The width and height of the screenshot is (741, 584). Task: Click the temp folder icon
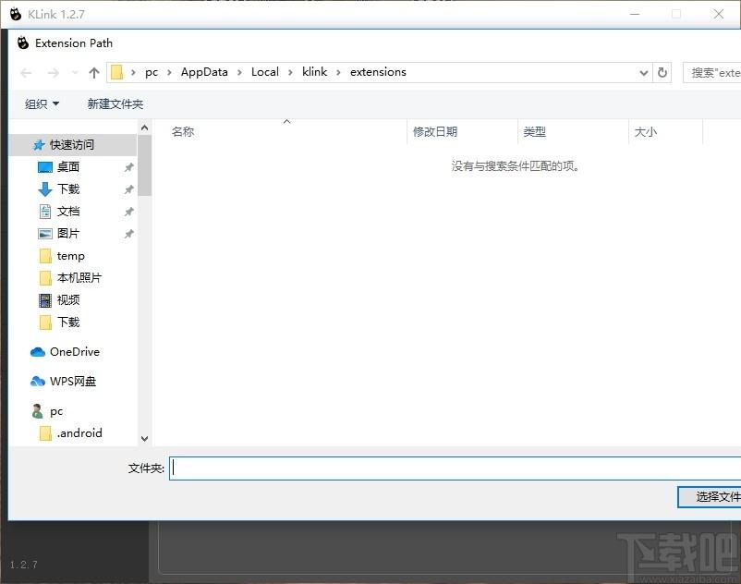45,256
